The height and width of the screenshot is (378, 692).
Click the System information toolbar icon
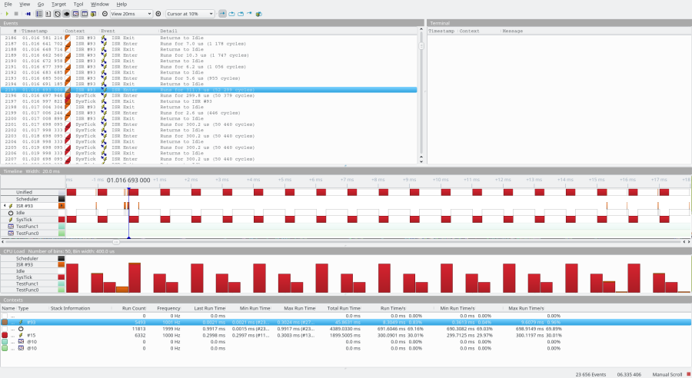[x=93, y=14]
